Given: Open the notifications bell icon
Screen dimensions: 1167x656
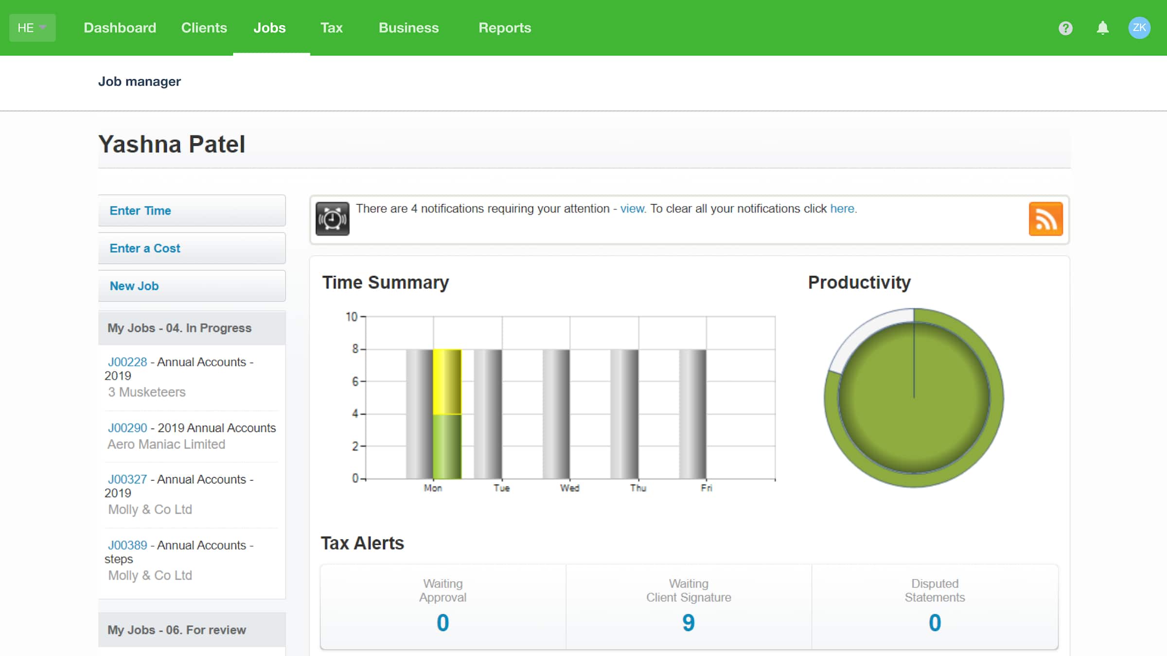Looking at the screenshot, I should click(x=1103, y=28).
